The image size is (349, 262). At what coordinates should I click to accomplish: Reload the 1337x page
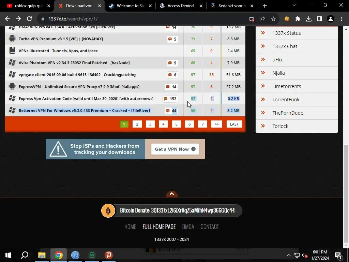pos(29,19)
